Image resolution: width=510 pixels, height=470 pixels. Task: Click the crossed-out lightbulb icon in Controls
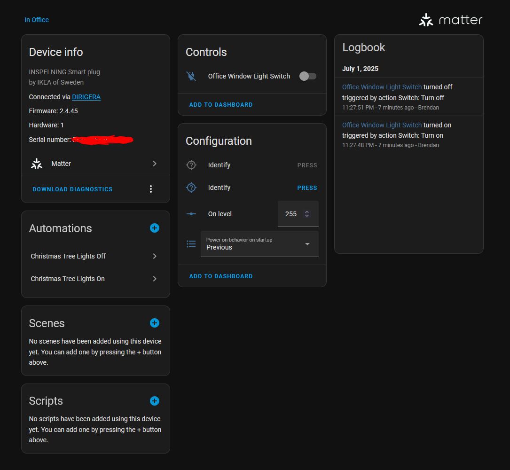(191, 76)
